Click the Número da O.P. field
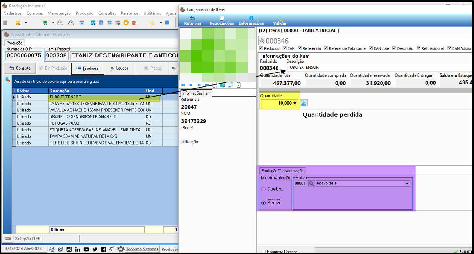 click(x=24, y=55)
